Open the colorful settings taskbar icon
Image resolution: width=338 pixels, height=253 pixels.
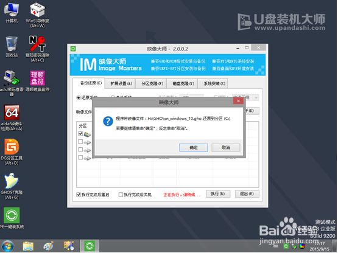[69, 246]
